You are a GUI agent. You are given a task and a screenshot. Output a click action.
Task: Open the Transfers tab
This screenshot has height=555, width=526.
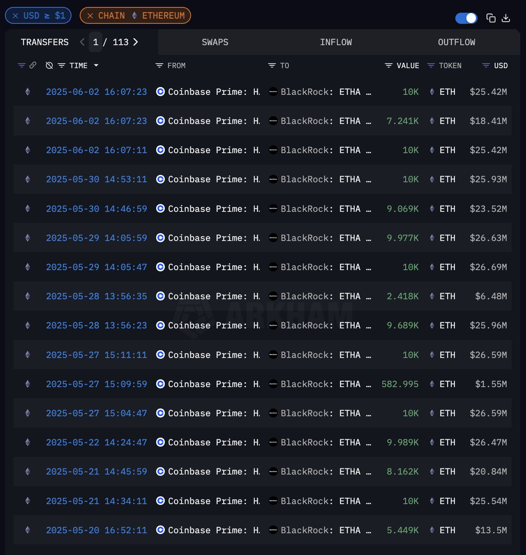coord(45,42)
